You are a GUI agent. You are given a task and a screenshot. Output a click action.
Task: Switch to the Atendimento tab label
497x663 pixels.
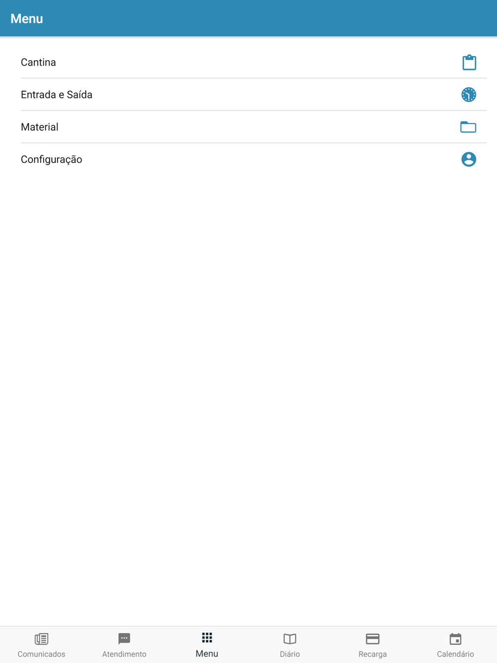[124, 654]
